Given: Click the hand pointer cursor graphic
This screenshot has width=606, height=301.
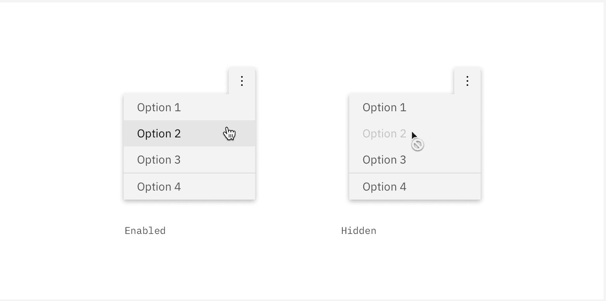Looking at the screenshot, I should pos(230,133).
